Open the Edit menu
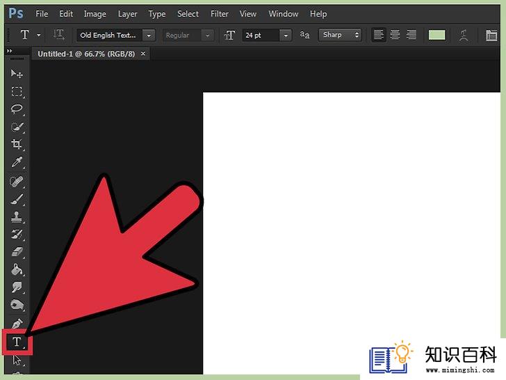 point(66,14)
